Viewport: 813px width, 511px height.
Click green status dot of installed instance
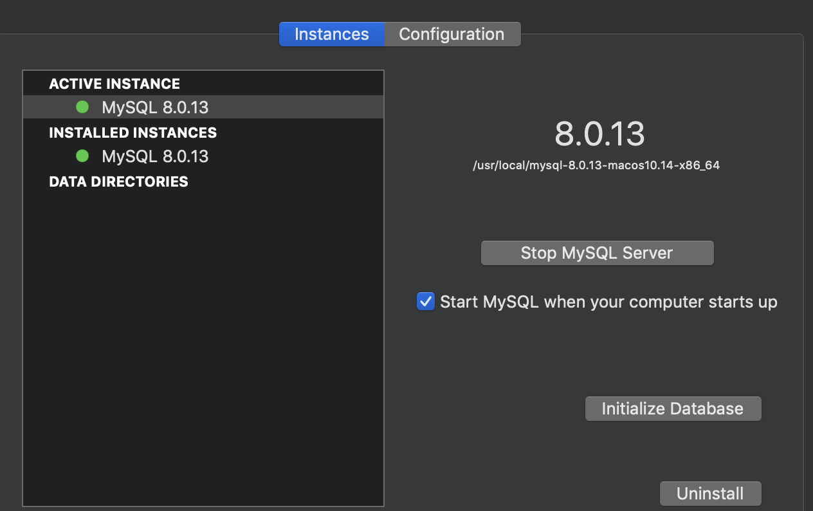click(x=82, y=156)
